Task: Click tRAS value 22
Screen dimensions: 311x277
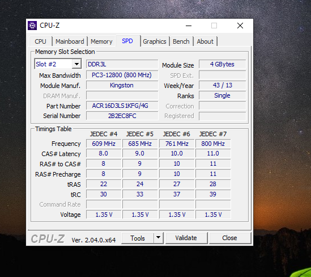Action: point(104,184)
